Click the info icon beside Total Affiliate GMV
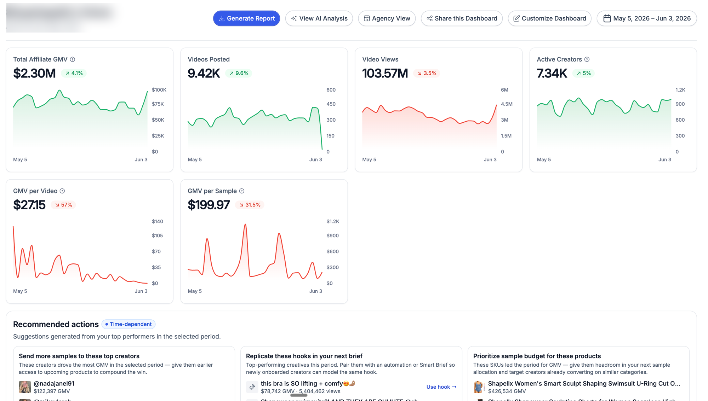Viewport: 708px width, 401px height. coord(73,59)
